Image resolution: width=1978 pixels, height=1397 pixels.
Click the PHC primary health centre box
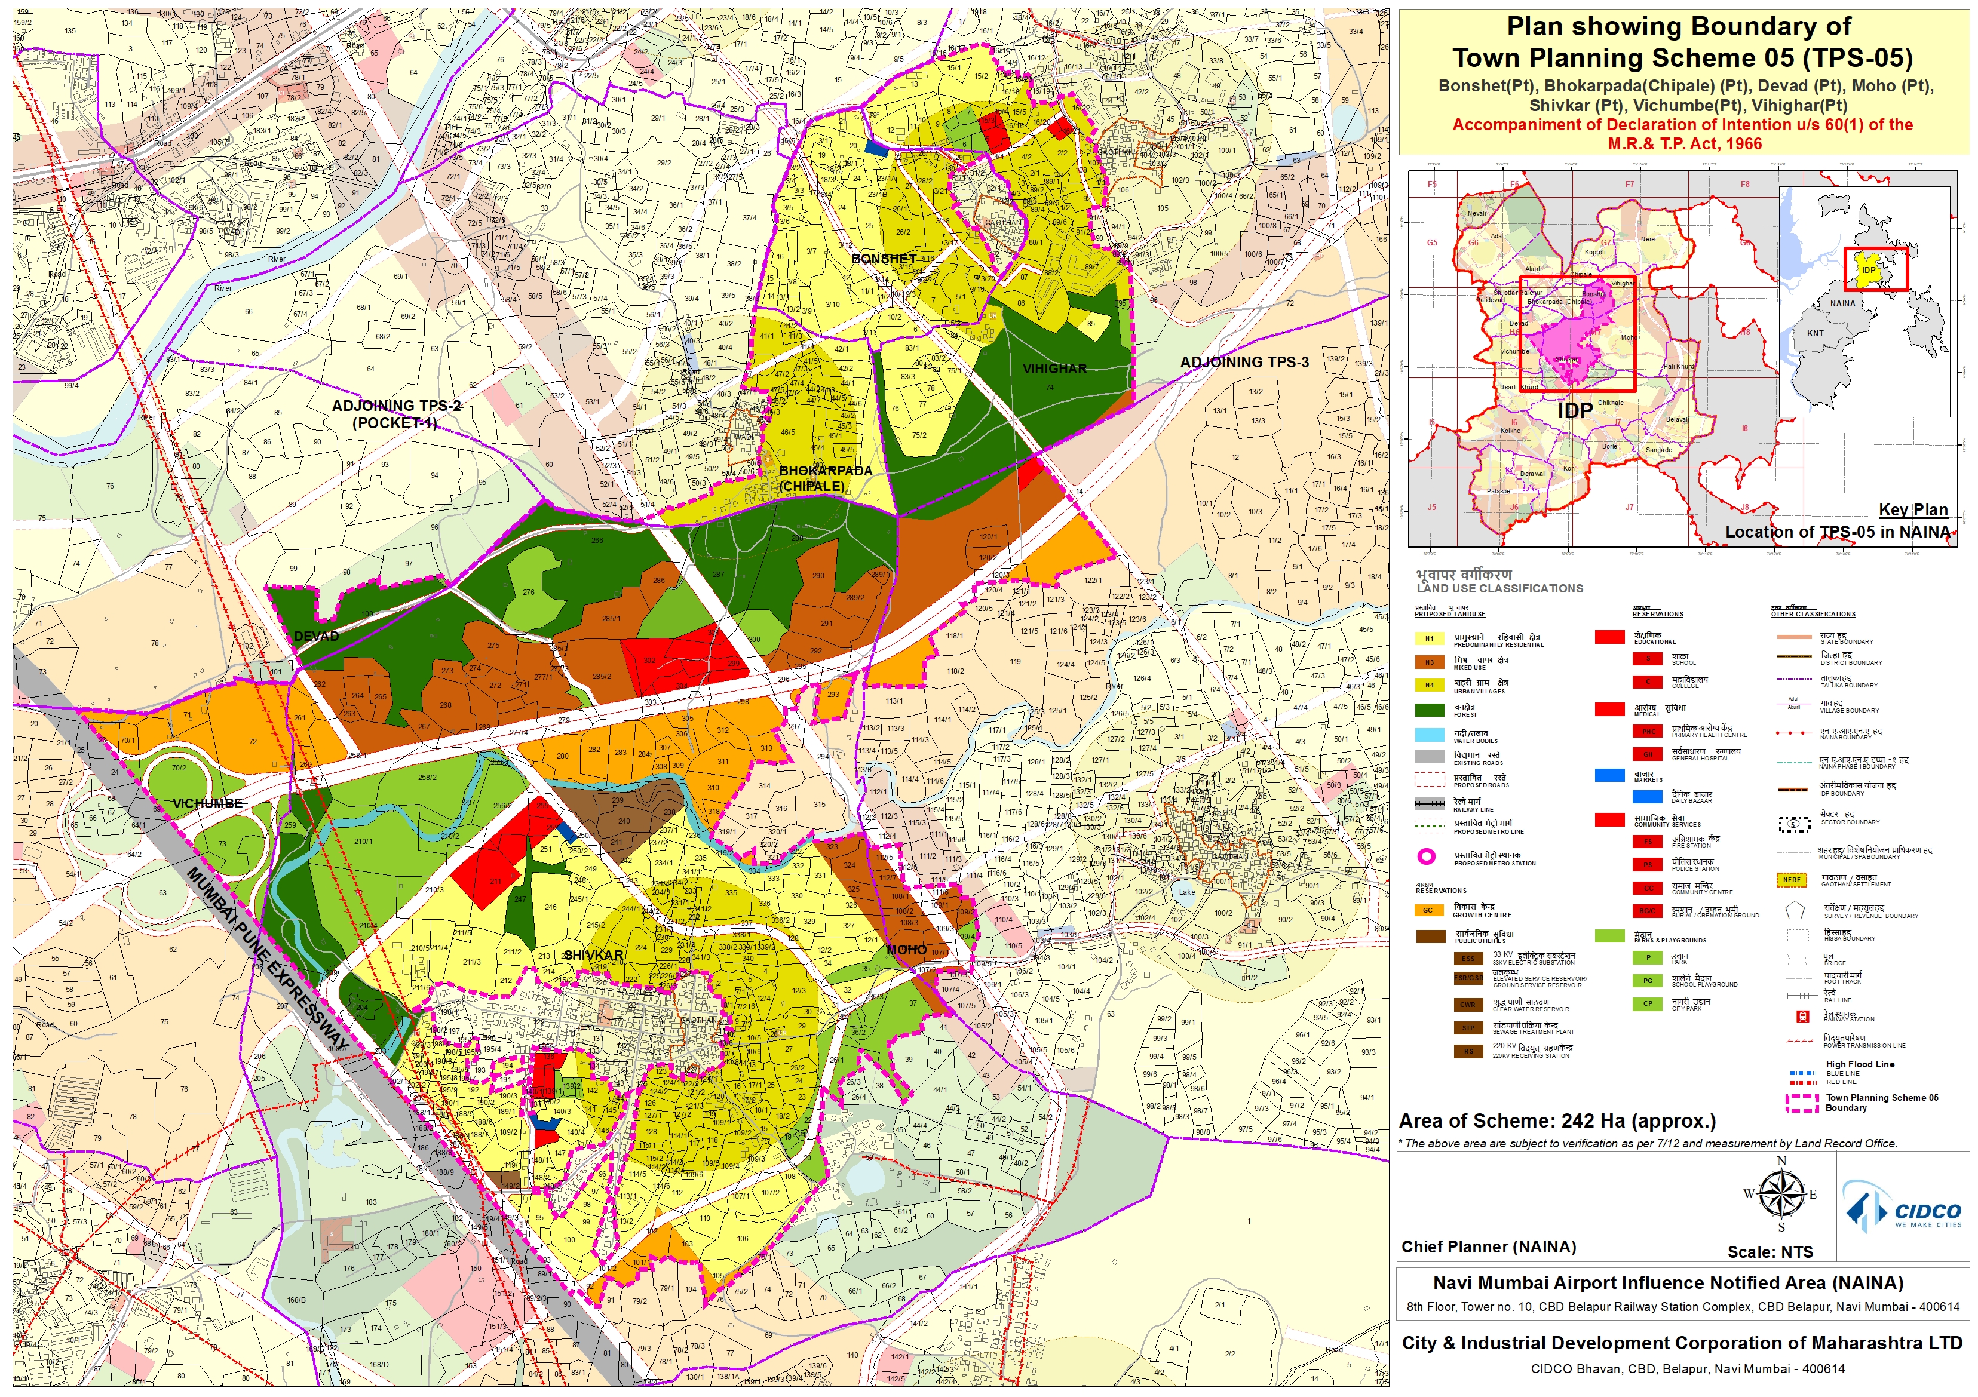(1647, 731)
